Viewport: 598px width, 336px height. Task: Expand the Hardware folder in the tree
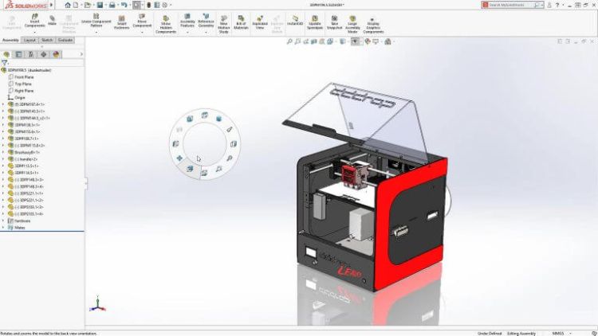(x=3, y=221)
